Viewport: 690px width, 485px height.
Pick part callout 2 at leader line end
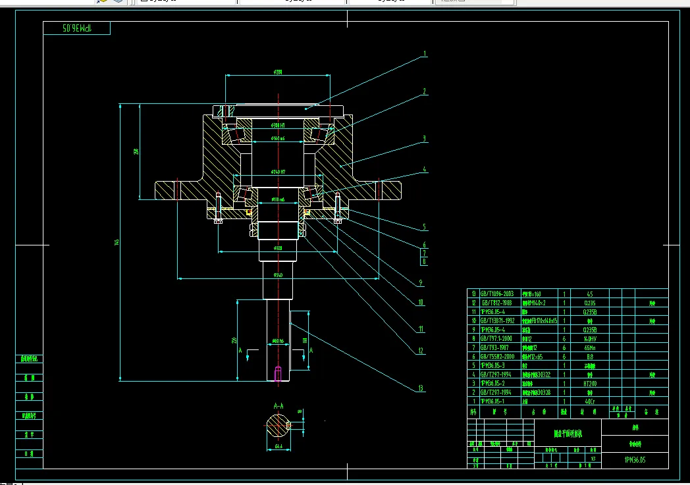point(425,91)
